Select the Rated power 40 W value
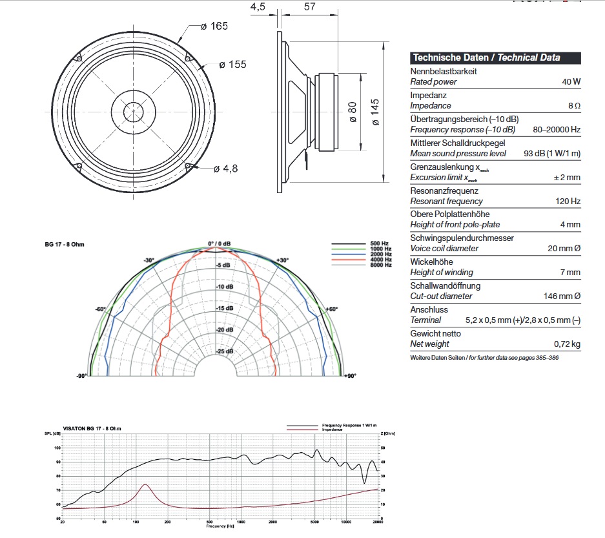 (571, 82)
